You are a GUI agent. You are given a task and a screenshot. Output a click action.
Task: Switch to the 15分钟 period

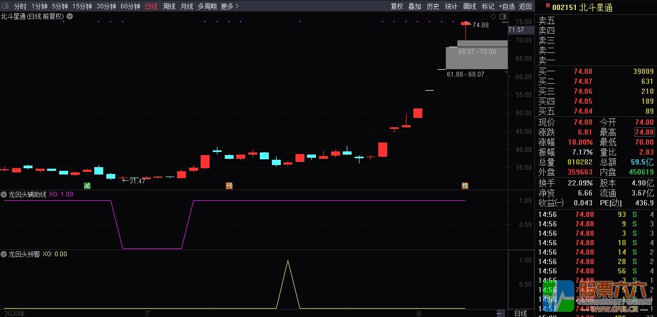[82, 6]
